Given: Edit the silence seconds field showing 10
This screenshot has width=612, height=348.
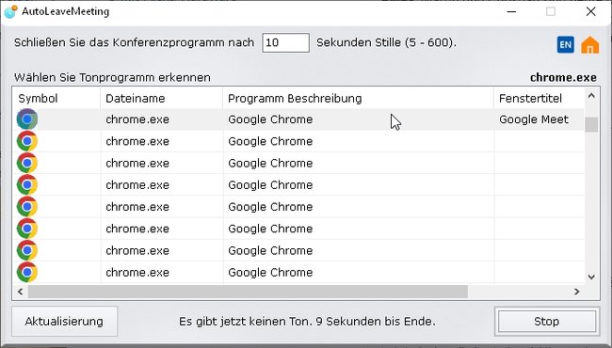Looking at the screenshot, I should click(285, 42).
